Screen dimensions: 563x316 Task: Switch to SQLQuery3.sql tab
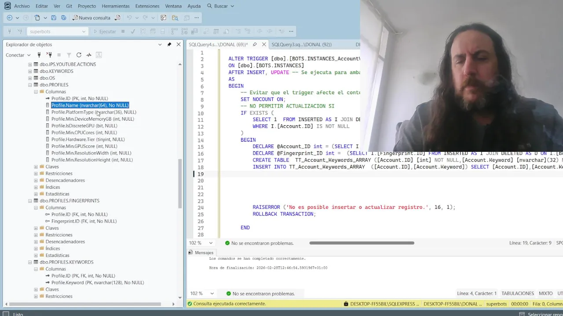click(x=302, y=44)
